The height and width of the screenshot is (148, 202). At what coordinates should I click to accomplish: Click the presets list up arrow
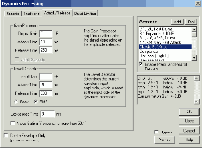194,29
